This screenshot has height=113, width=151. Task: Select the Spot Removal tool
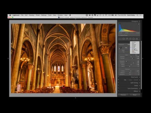(124, 39)
